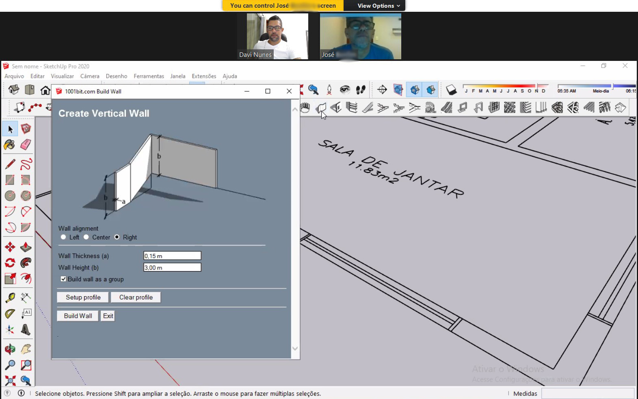Toggle Display Section Cuts button
This screenshot has height=399, width=638.
click(x=415, y=90)
